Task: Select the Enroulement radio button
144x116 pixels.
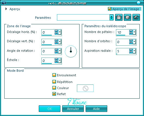Action: [x=54, y=75]
